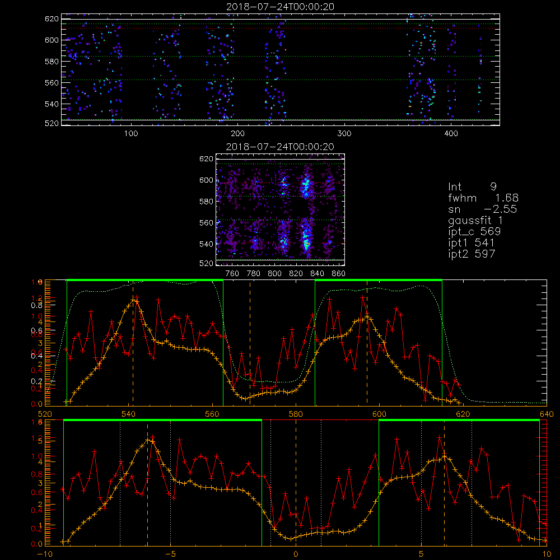Image resolution: width=560 pixels, height=560 pixels.
Task: Click the 'ipt2 597' readout line
Action: pyautogui.click(x=472, y=254)
